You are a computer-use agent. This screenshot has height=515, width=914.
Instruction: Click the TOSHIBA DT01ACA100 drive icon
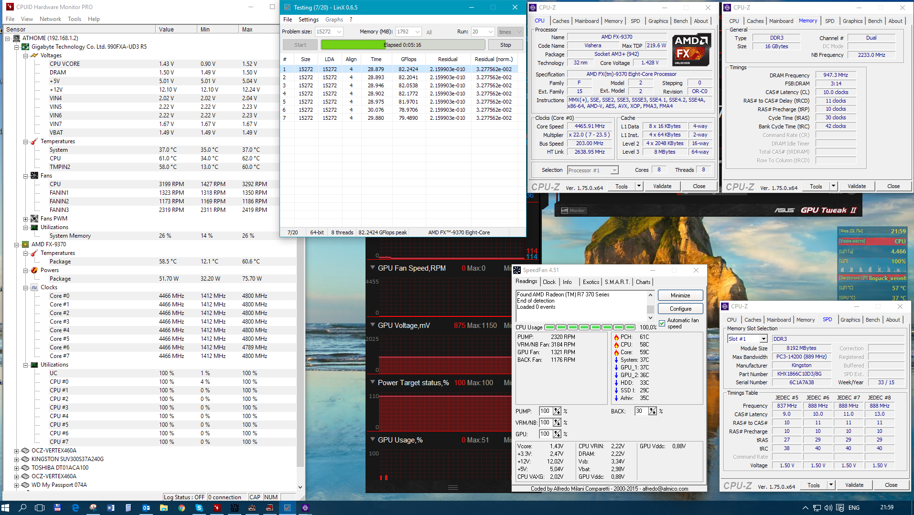point(26,468)
